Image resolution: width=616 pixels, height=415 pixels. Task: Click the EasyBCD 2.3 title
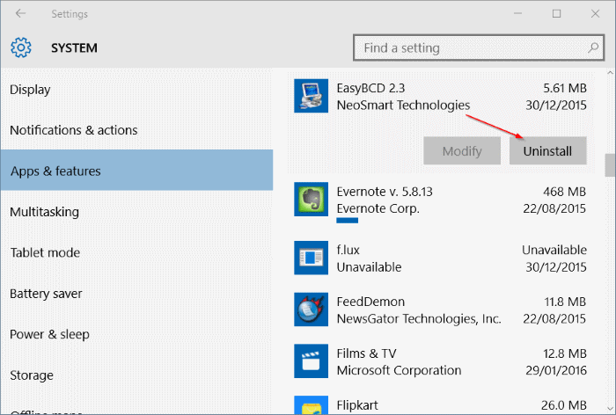370,88
